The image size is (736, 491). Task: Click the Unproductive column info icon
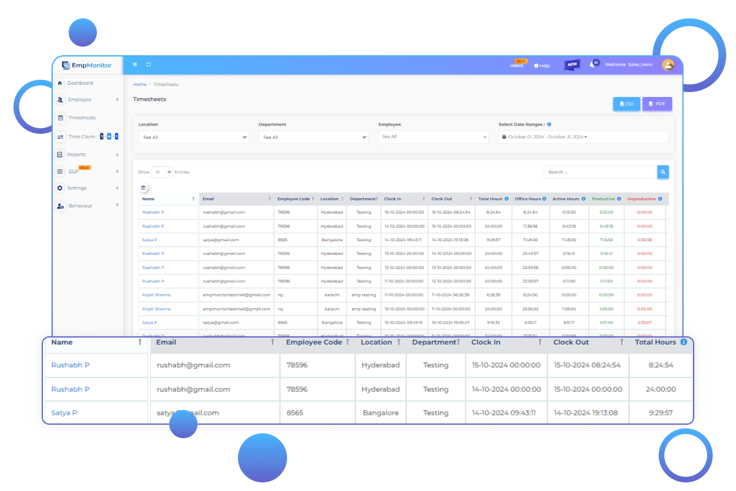(661, 199)
